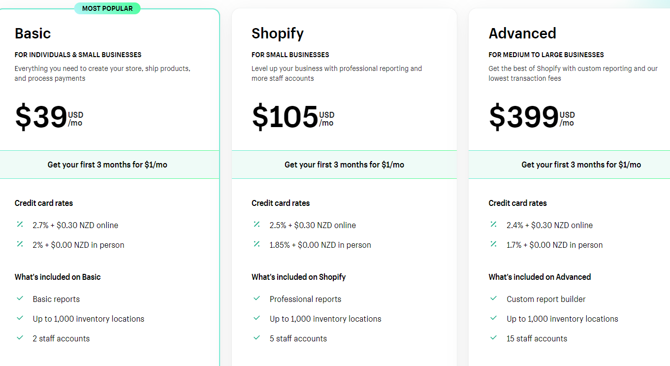Click the percent icon next to Advanced 1.7% in-person rate

click(493, 244)
